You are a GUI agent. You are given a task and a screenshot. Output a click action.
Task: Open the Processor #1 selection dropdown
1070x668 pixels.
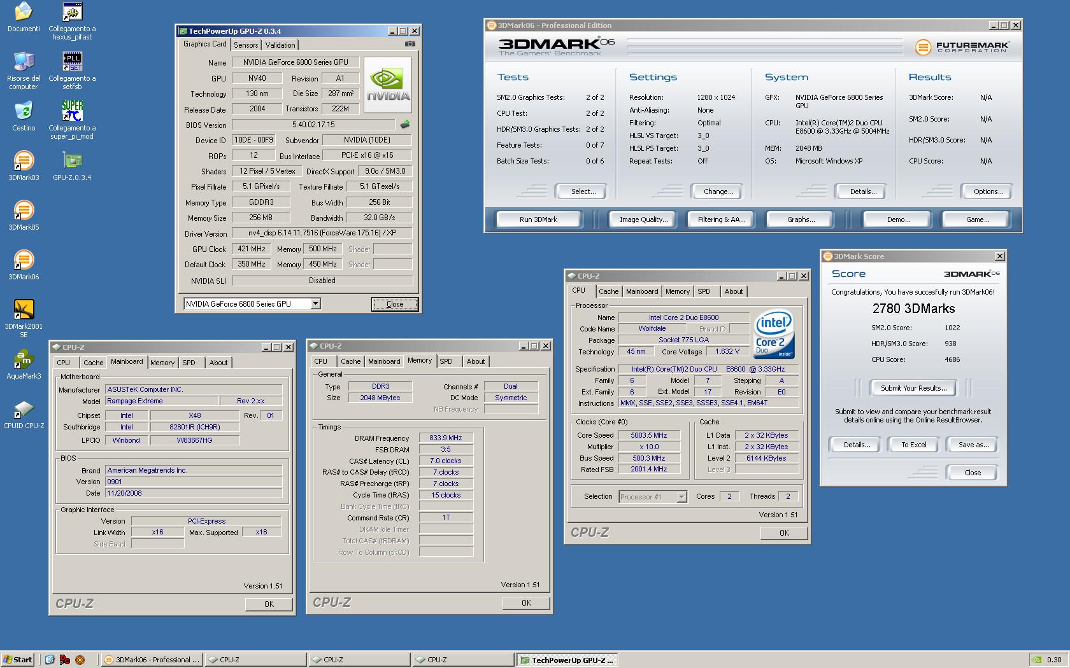coord(681,497)
